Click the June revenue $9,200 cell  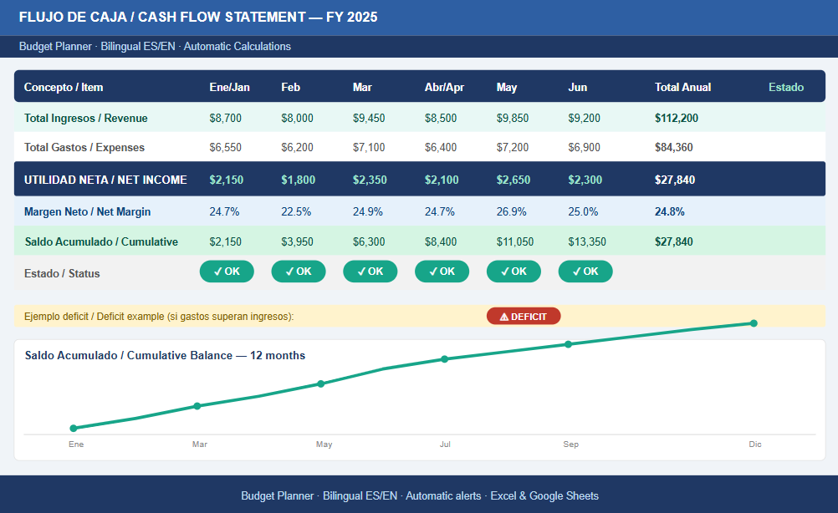(x=584, y=118)
